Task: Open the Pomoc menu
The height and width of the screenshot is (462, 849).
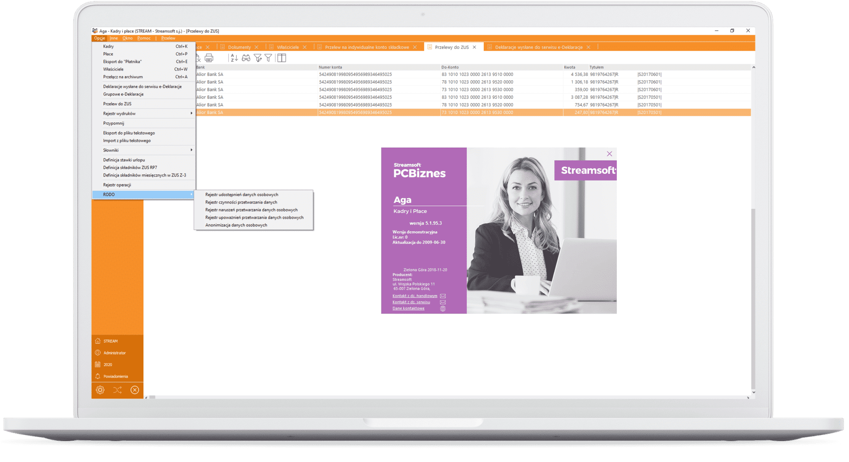Action: tap(144, 38)
